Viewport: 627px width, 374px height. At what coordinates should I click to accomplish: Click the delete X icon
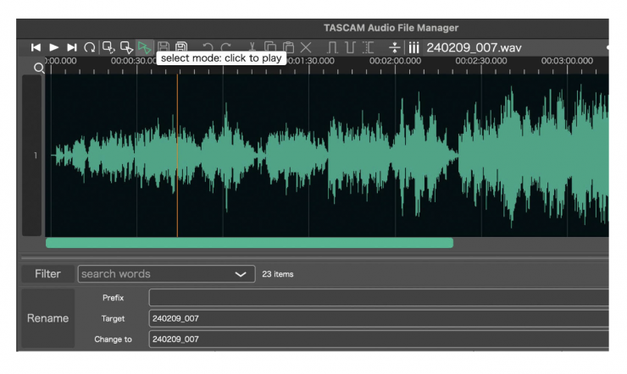[306, 48]
